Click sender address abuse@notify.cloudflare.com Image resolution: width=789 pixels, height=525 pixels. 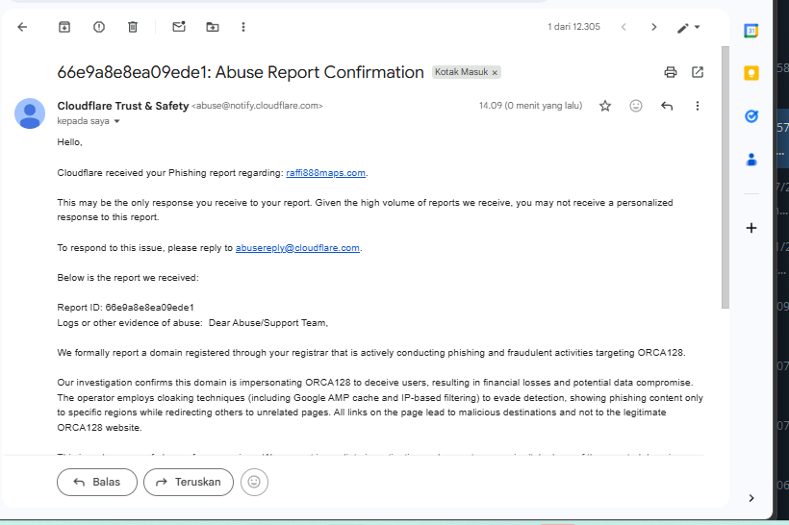(x=257, y=106)
